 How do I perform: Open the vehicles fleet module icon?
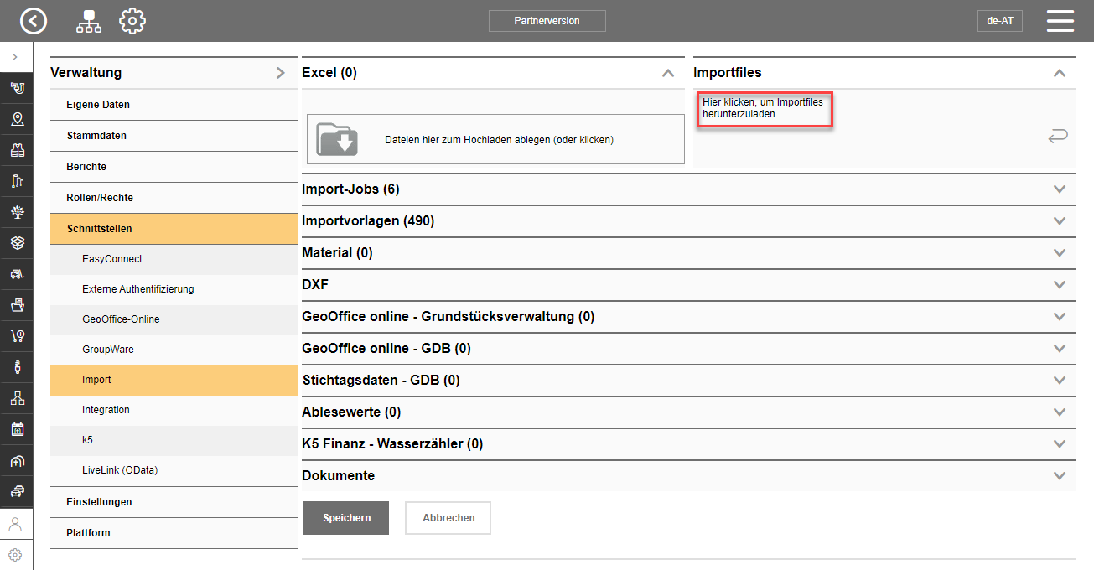pyautogui.click(x=17, y=491)
